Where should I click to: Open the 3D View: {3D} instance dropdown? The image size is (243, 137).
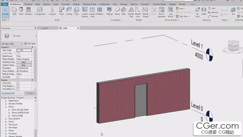12,44
